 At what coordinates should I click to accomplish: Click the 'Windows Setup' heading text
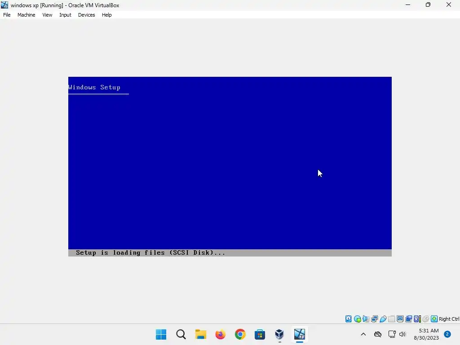pos(94,88)
